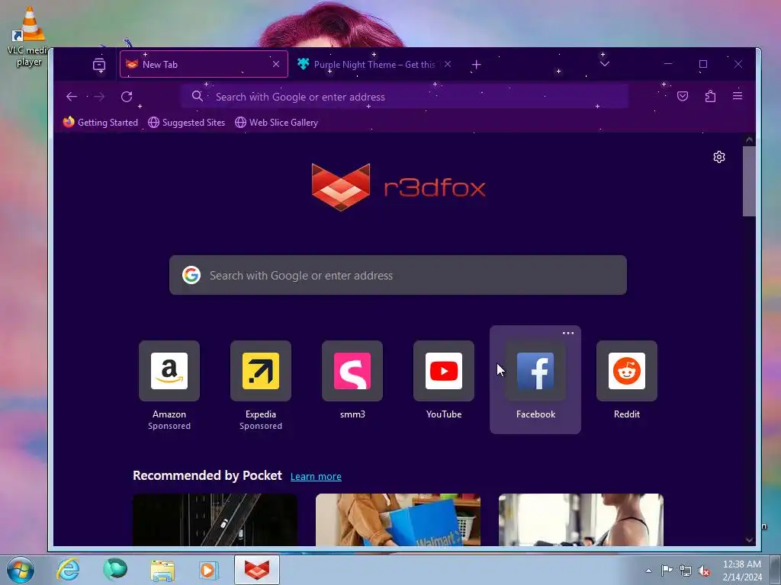The width and height of the screenshot is (781, 585).
Task: Switch to the New Tab tab
Action: click(x=204, y=64)
